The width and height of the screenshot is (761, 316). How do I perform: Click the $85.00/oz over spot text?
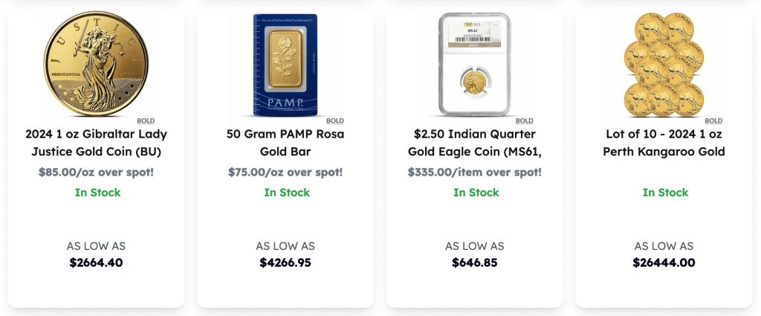[x=96, y=172]
